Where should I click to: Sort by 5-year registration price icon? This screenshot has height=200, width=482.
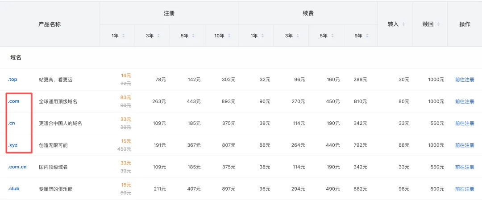tap(193, 36)
